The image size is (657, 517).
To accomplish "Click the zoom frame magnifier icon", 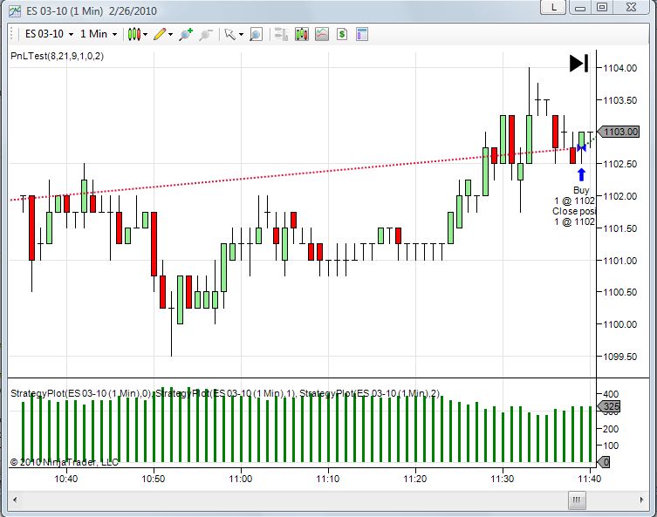I will (256, 34).
